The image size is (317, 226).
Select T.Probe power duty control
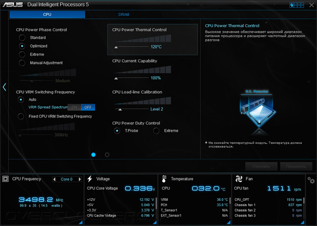click(117, 131)
